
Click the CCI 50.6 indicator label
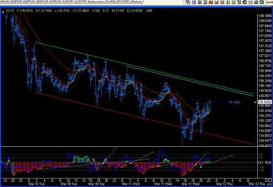pyautogui.click(x=265, y=163)
